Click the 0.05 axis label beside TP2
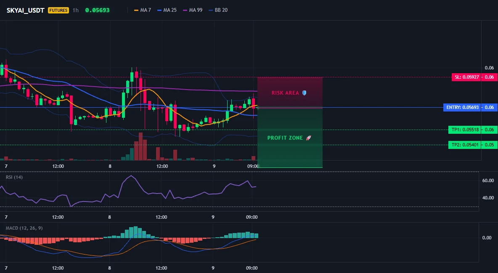This screenshot has width=498, height=273. click(489, 145)
